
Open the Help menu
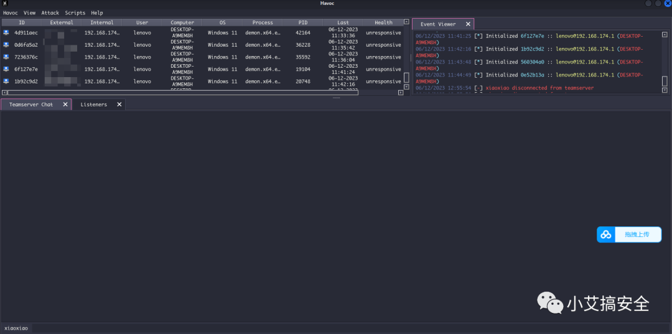click(97, 13)
